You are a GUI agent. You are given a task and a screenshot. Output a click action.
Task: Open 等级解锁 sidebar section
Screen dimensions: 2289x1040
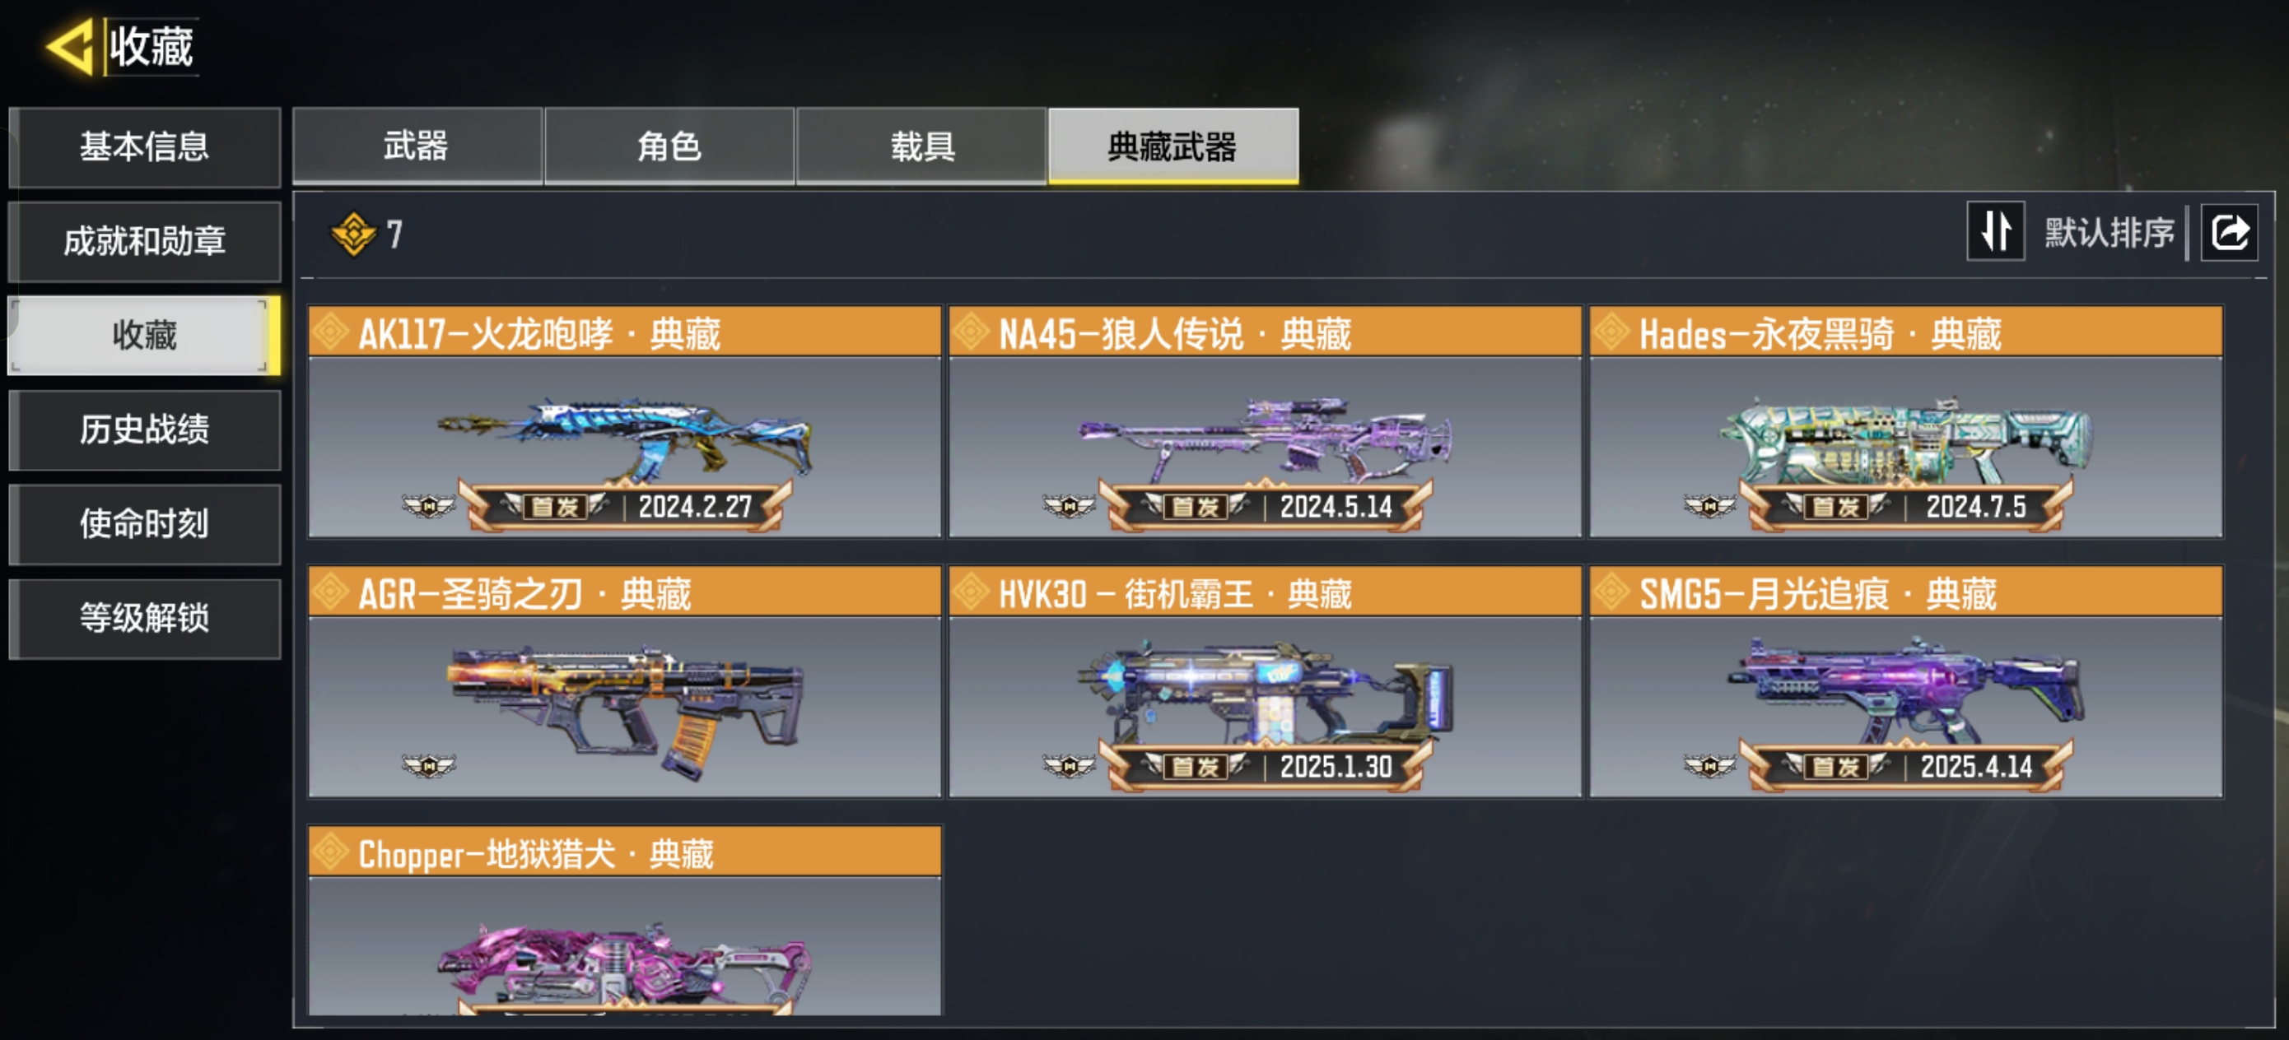point(145,618)
